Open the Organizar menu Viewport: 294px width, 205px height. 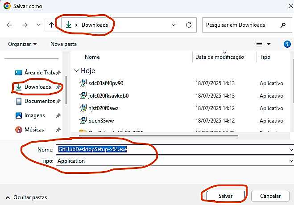point(22,44)
